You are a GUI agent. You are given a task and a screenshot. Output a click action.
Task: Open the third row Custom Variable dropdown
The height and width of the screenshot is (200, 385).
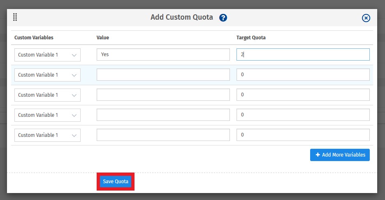coord(47,95)
